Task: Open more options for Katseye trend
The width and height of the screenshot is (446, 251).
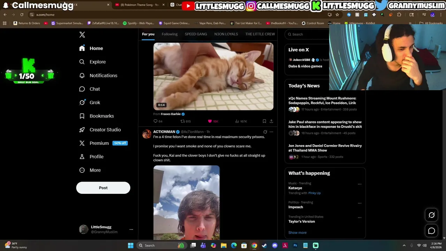Action: click(360, 184)
